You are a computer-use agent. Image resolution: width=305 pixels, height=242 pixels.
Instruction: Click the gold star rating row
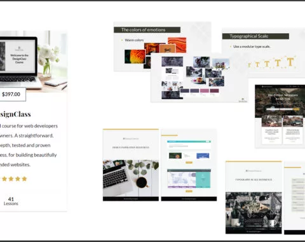14,179
